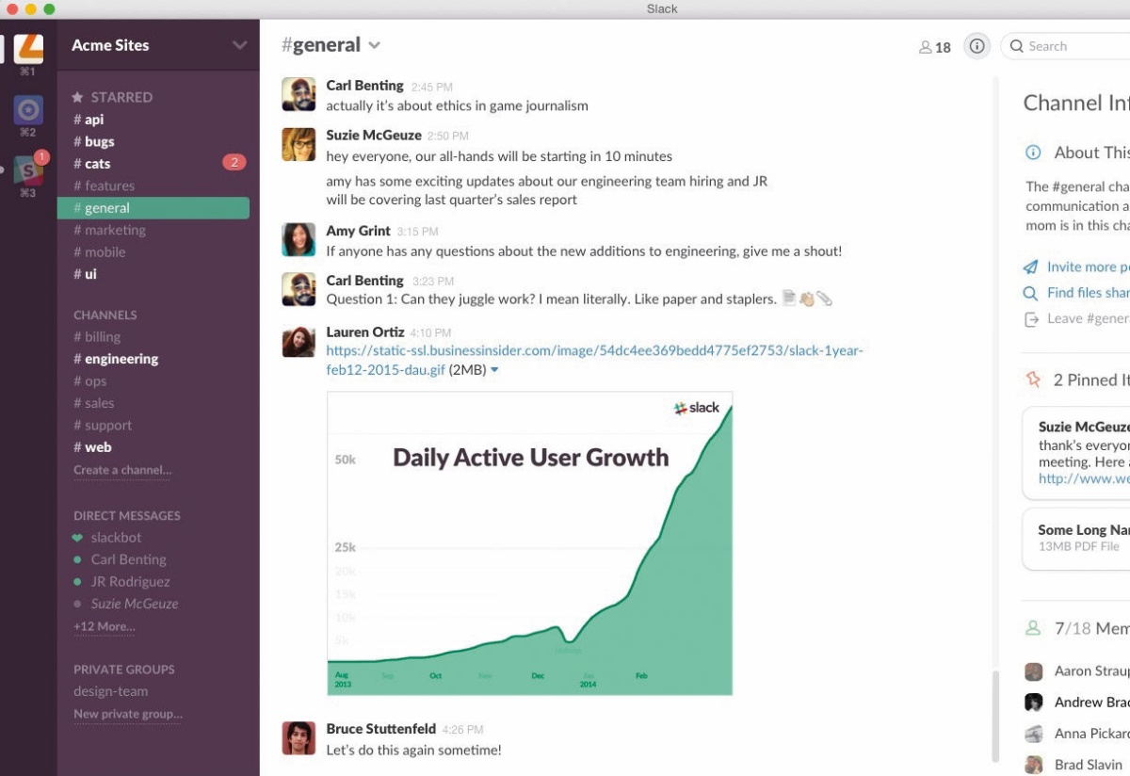This screenshot has height=776, width=1130.
Task: Click the star icon beside STARRED
Action: [x=77, y=97]
